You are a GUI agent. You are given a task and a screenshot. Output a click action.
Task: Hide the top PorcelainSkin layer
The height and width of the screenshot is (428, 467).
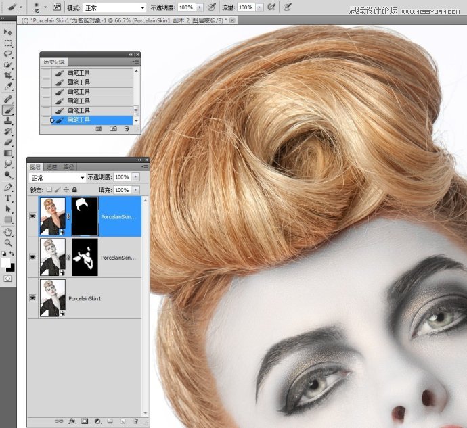(x=33, y=217)
